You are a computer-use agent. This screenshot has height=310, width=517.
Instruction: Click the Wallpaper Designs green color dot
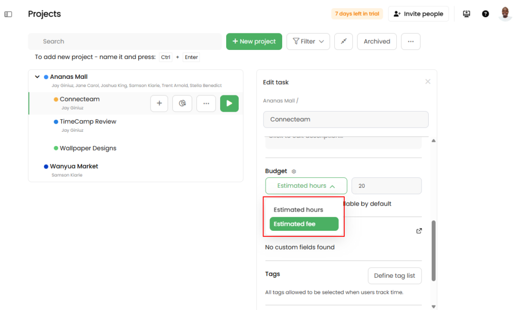[56, 148]
